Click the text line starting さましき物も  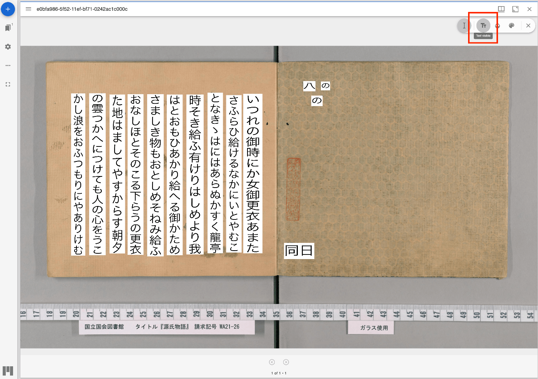pos(155,175)
